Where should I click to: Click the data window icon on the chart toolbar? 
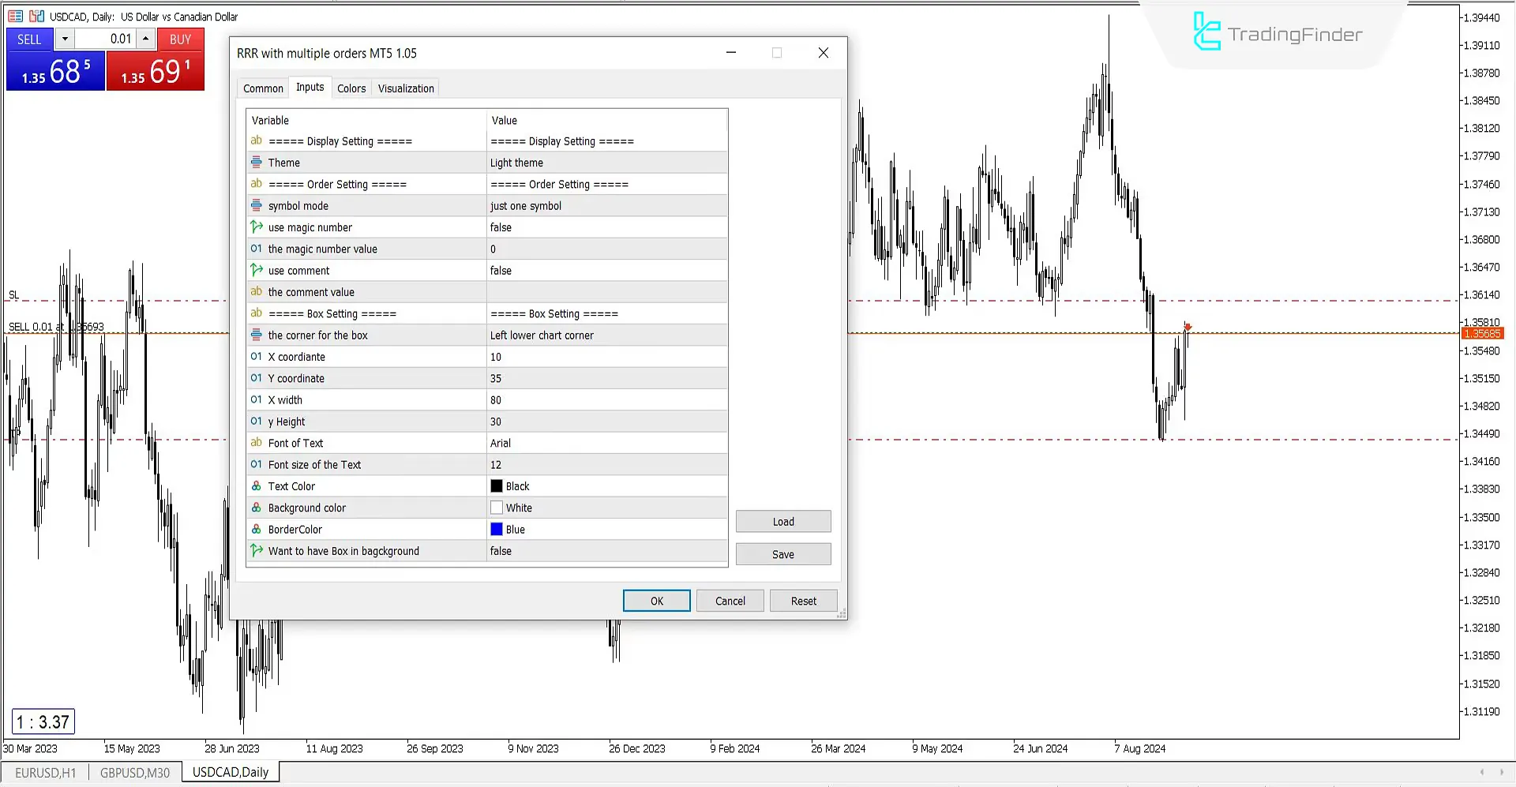15,16
